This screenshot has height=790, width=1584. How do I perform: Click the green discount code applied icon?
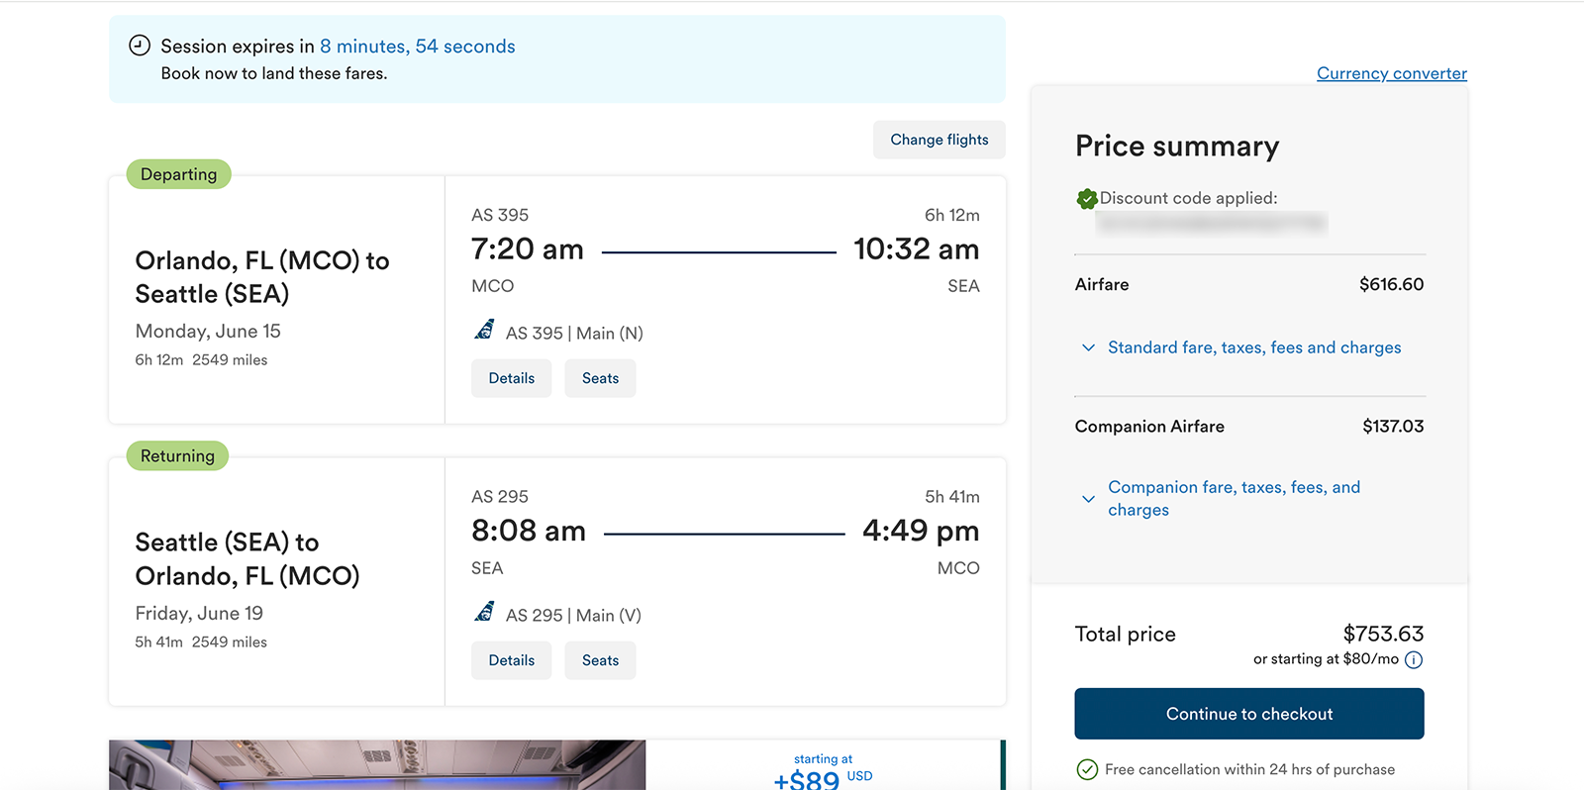(1087, 198)
